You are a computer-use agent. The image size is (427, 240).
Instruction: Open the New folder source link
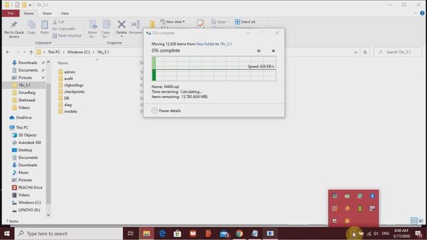click(205, 44)
